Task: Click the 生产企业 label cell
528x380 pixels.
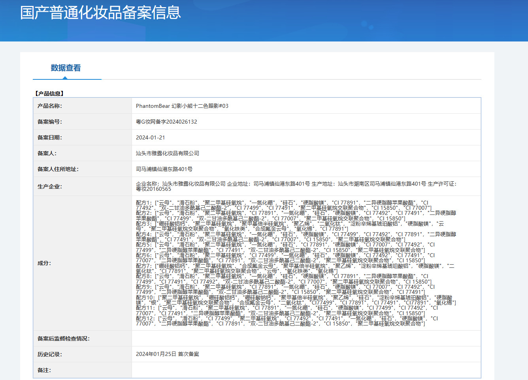Action: (x=82, y=186)
